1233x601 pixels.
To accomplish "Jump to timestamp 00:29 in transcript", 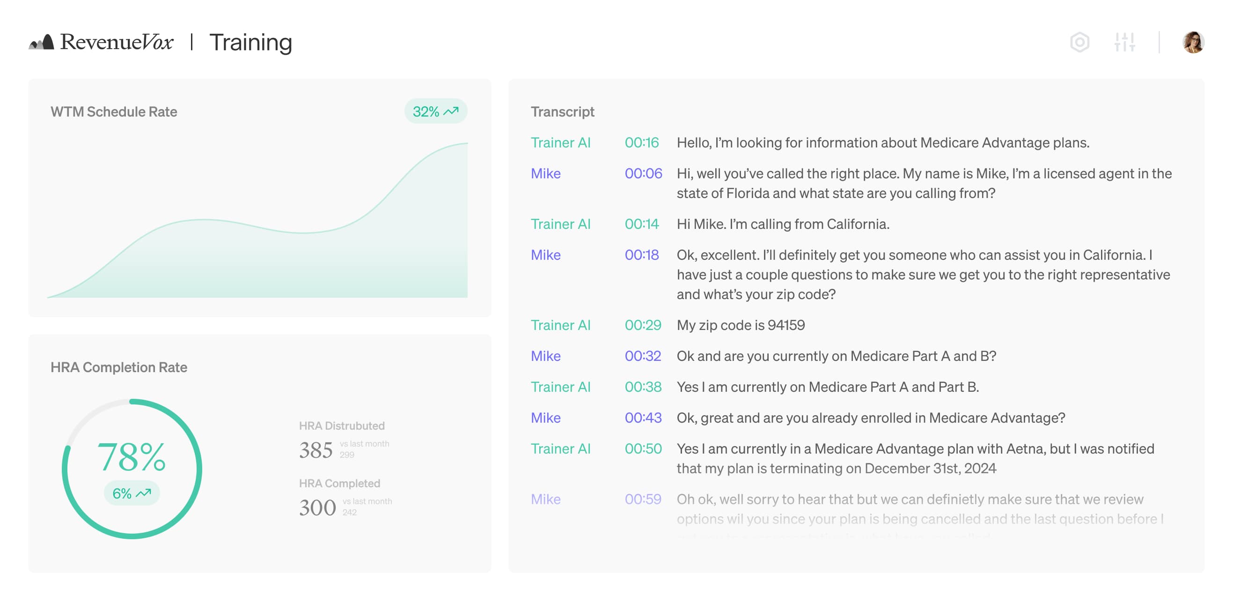I will coord(643,325).
